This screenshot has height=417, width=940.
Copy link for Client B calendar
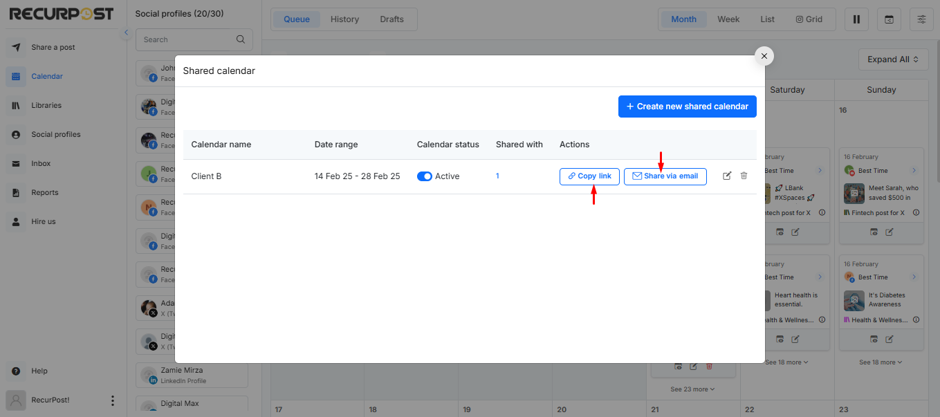click(x=589, y=176)
